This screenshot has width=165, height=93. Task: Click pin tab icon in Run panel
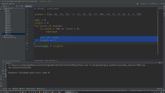tap(3, 73)
